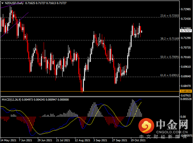This screenshot has height=143, width=193.
Task: Select the orange 0.68150 horizontal support line
Action: 90,92
